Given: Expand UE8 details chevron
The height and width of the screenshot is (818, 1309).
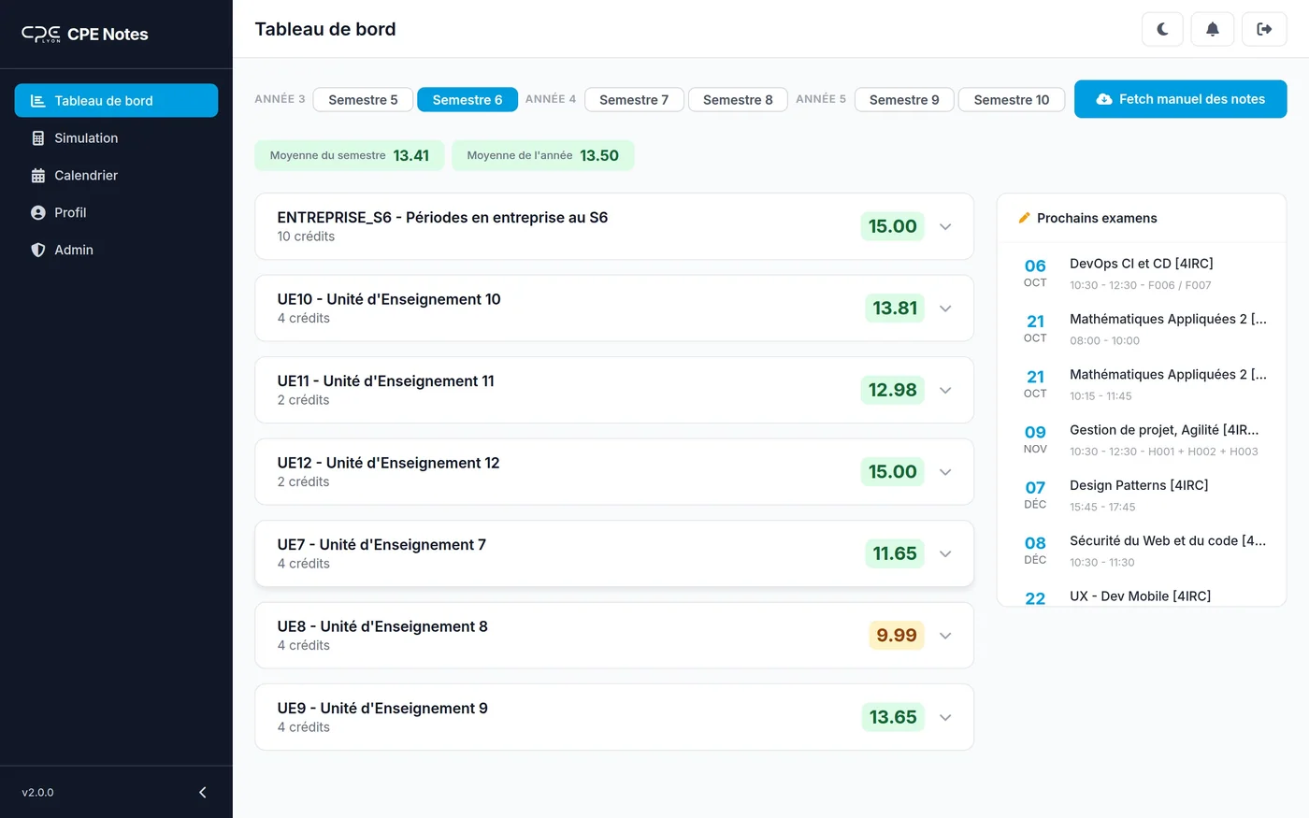Looking at the screenshot, I should point(945,636).
